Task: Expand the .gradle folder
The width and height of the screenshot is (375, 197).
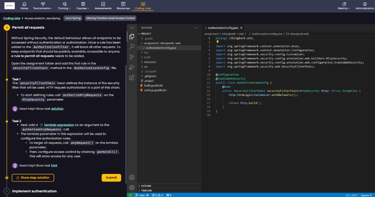Action: pos(148,39)
